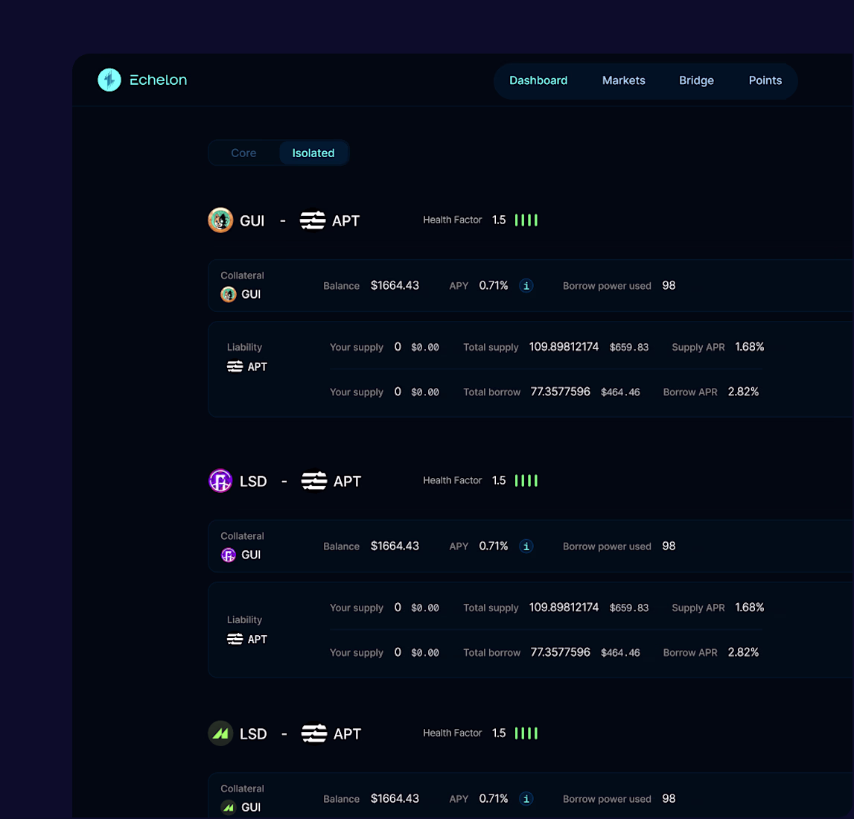Click the 0.71% APY in the second collateral row

point(494,546)
